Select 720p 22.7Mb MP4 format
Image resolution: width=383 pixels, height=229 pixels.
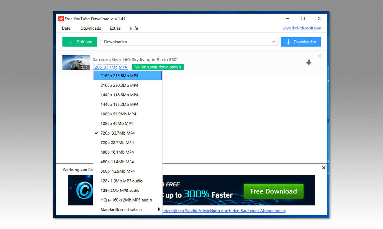point(128,142)
